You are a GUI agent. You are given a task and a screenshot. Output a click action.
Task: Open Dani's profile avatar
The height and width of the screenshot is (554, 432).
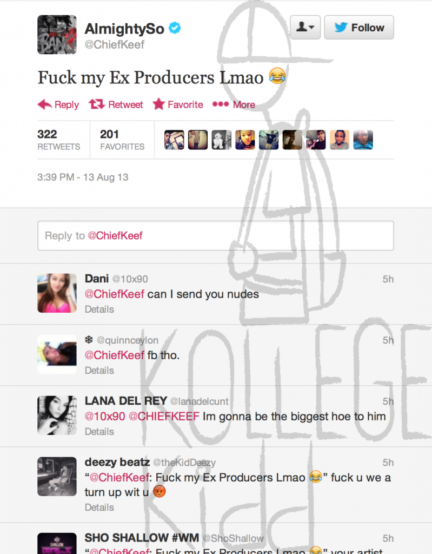pyautogui.click(x=57, y=293)
